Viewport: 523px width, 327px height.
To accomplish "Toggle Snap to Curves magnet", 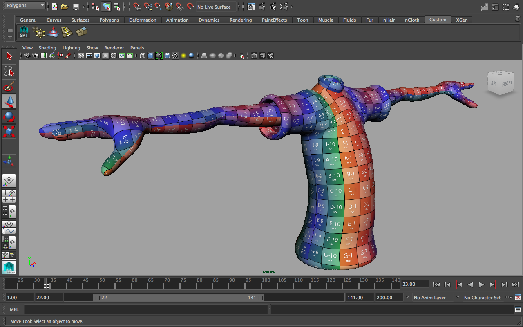I will (x=148, y=7).
